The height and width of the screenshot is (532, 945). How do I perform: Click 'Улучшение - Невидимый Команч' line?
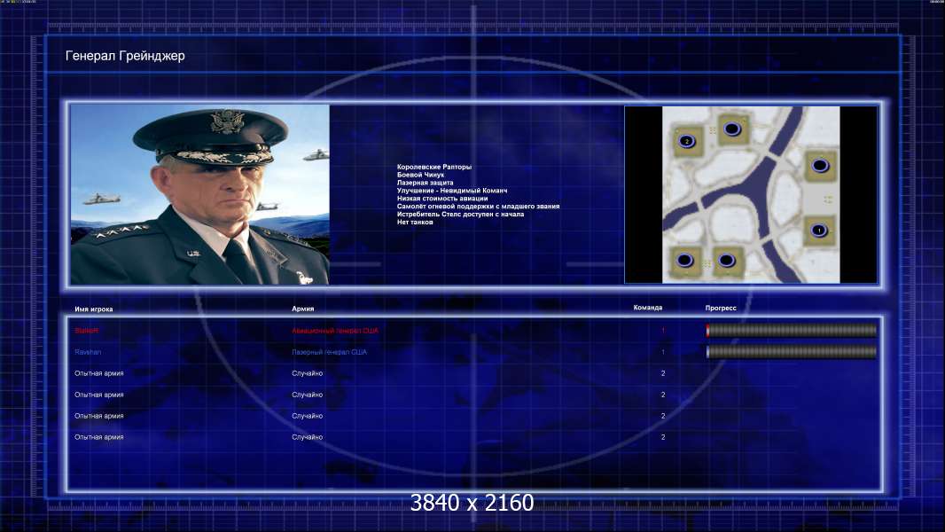(452, 191)
